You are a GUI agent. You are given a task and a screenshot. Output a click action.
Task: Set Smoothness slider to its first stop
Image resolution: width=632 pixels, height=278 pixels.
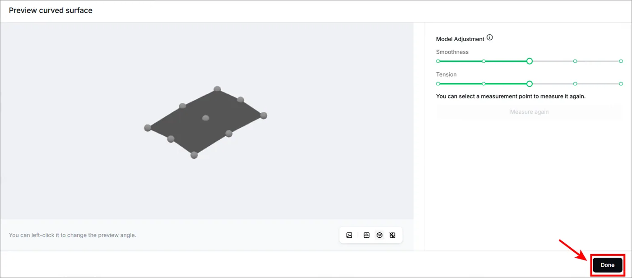(x=438, y=61)
